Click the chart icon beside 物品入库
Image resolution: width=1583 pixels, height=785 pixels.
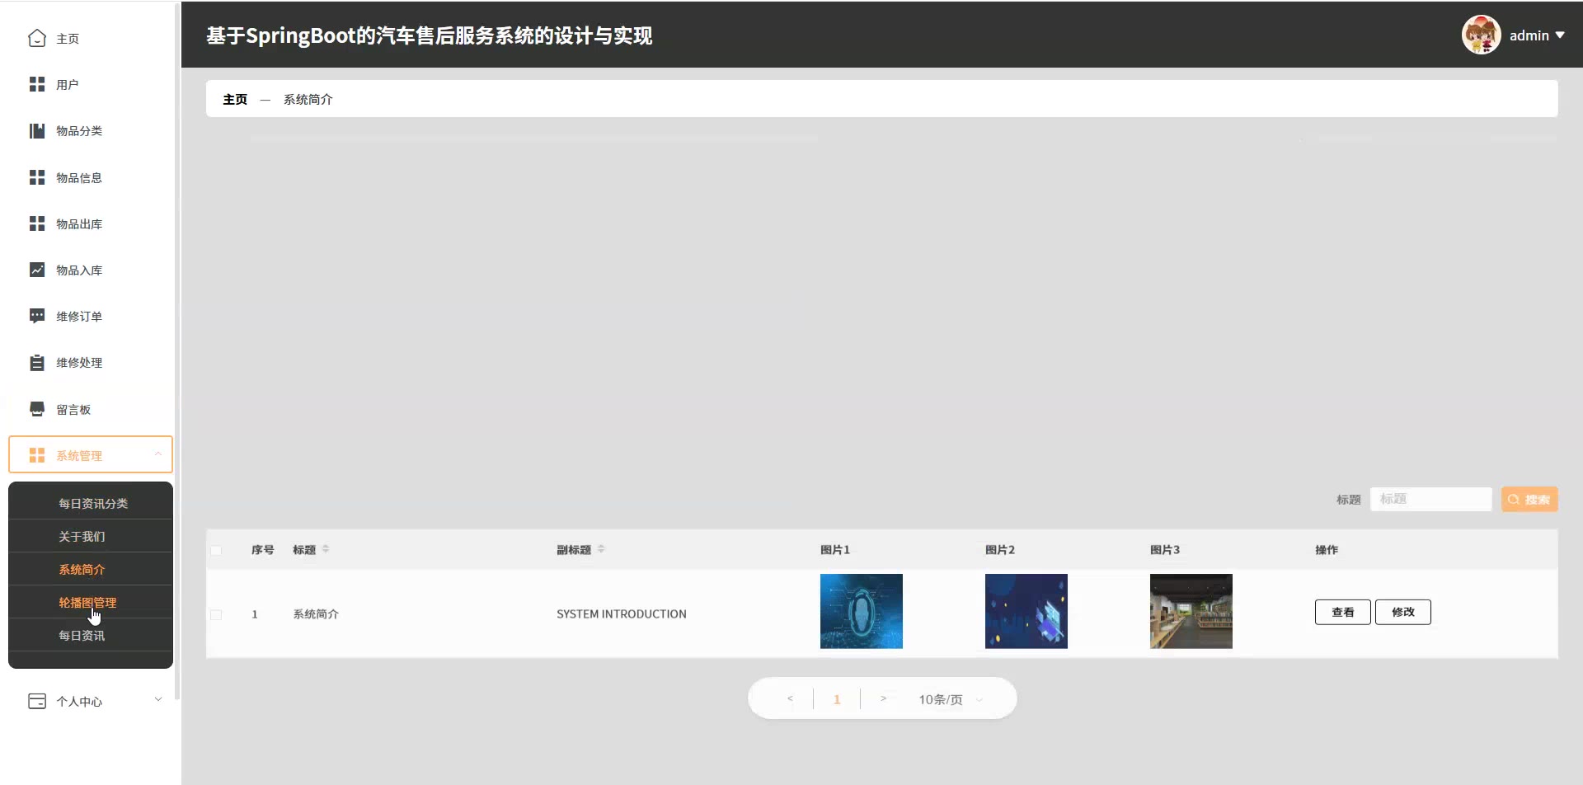(x=37, y=270)
